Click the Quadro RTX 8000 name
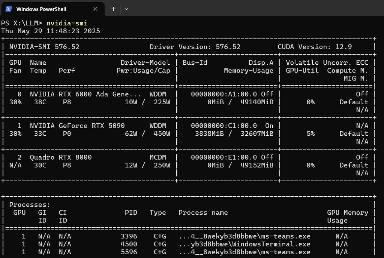The width and height of the screenshot is (384, 258). 61,157
